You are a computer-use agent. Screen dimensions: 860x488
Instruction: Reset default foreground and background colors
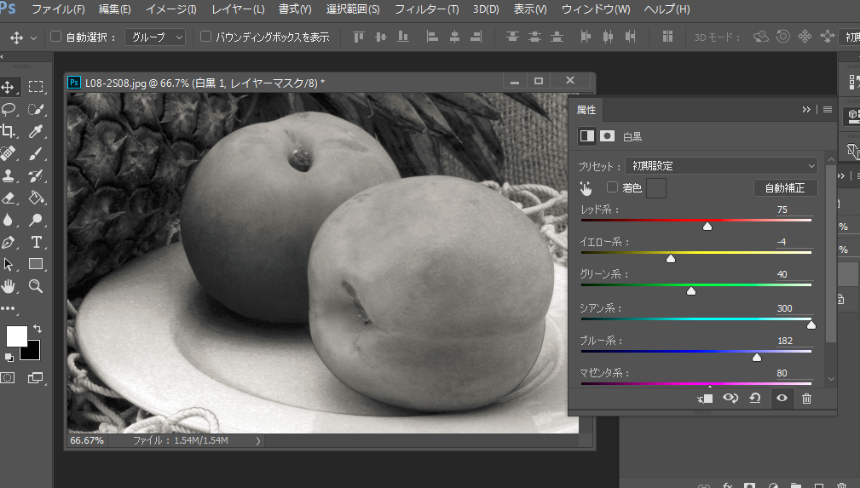[9, 358]
